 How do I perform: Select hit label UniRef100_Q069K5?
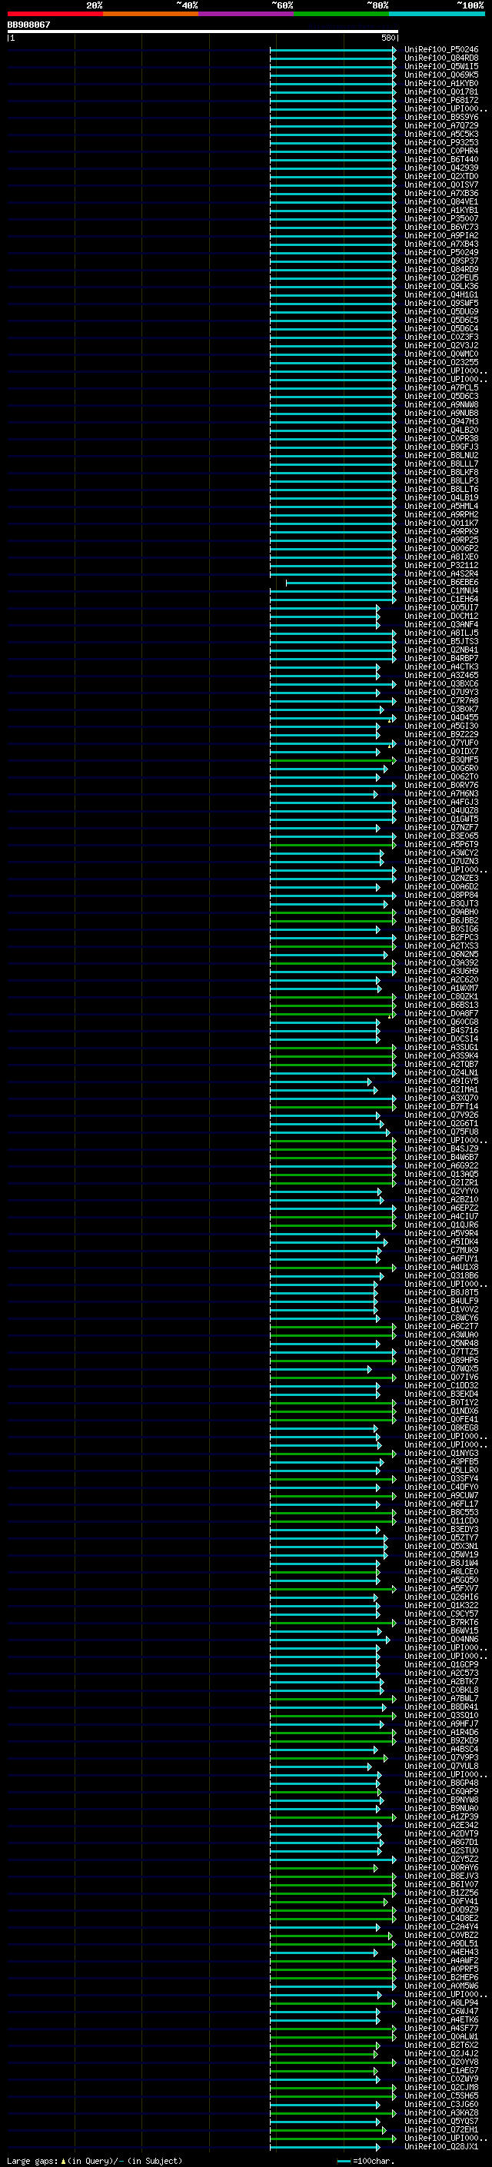[x=441, y=75]
